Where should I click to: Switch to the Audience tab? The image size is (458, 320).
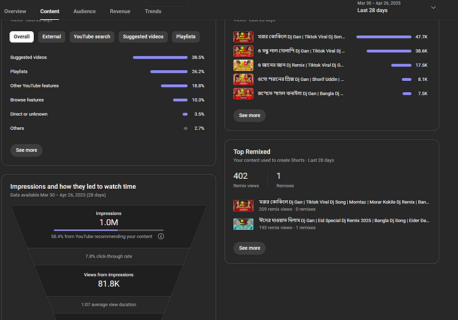[84, 11]
